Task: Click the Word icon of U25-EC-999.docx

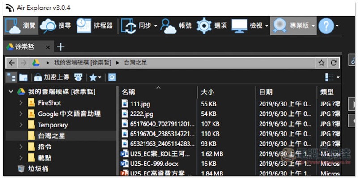Action: click(125, 164)
